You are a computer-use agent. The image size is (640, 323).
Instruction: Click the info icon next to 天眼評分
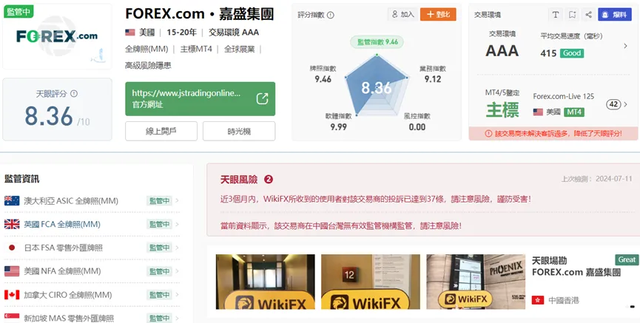74,93
